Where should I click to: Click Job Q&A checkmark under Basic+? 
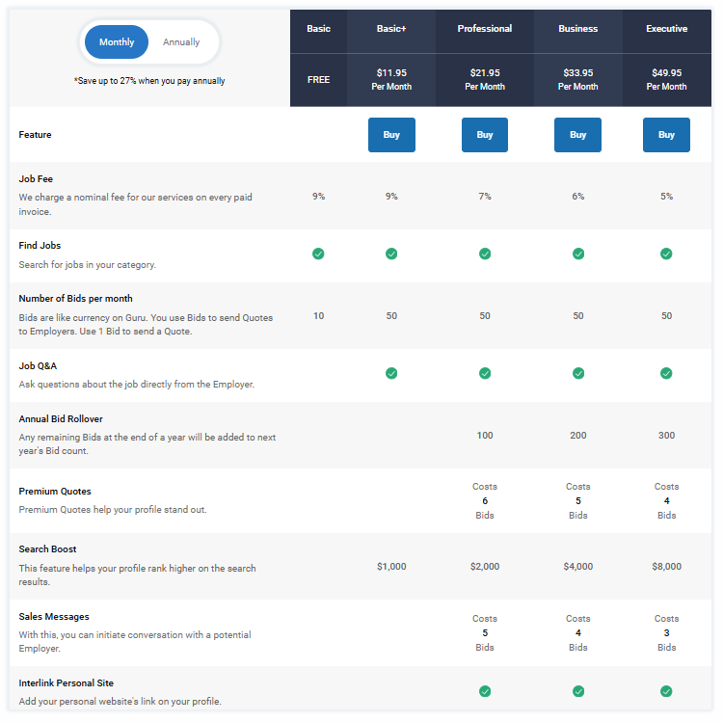[391, 373]
